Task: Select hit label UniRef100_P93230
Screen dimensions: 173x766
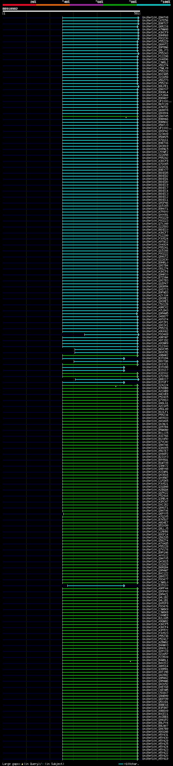Action: [x=155, y=38]
